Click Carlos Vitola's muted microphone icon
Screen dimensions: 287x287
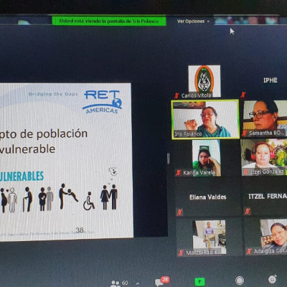click(x=177, y=95)
